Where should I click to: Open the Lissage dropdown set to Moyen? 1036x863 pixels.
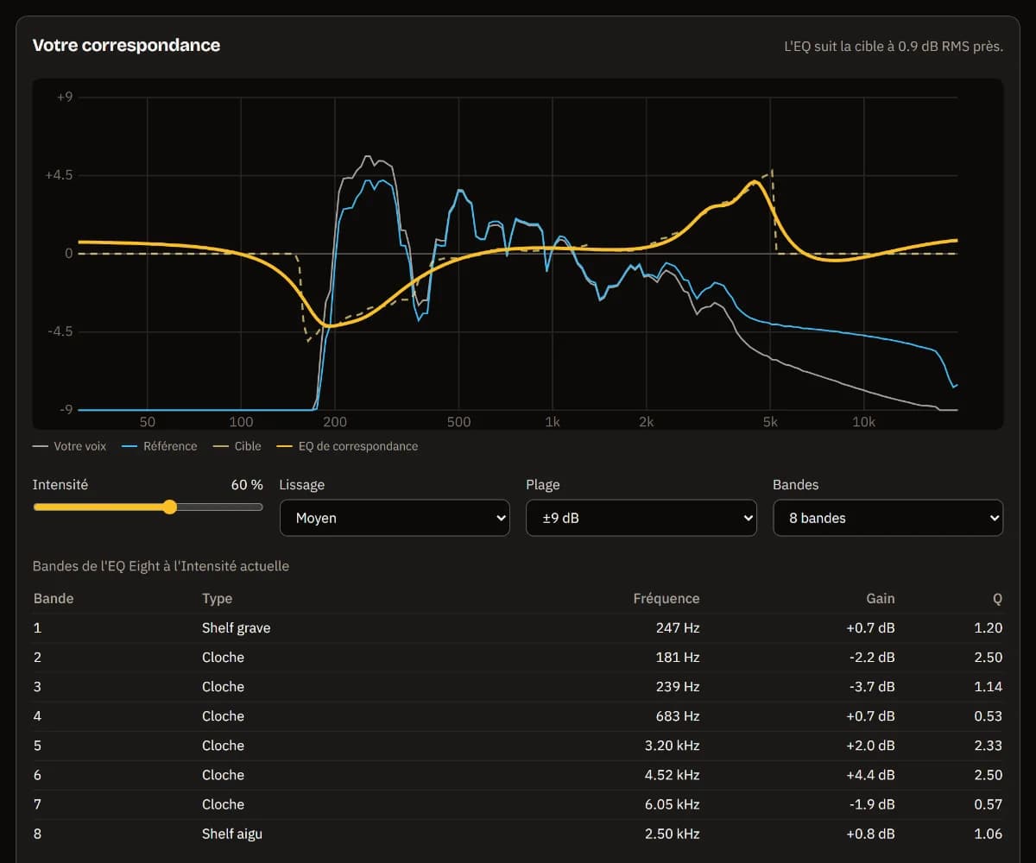click(395, 518)
